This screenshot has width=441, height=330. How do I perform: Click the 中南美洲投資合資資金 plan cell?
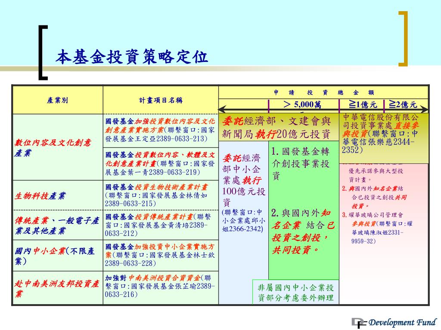pyautogui.click(x=161, y=288)
